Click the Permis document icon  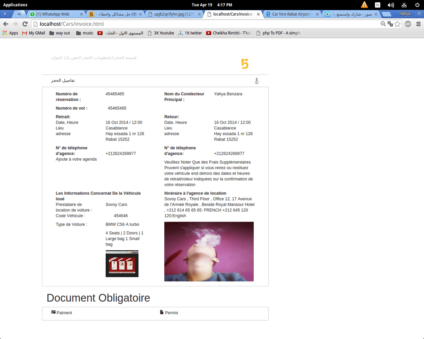(x=162, y=312)
